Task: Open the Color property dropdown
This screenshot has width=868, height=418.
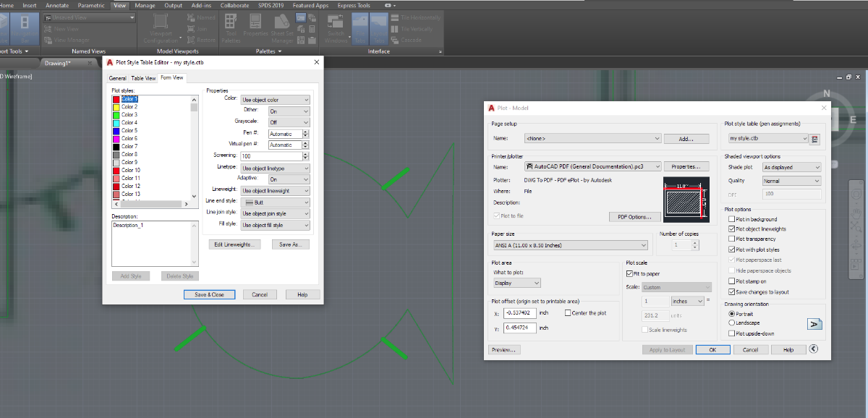Action: pyautogui.click(x=275, y=100)
